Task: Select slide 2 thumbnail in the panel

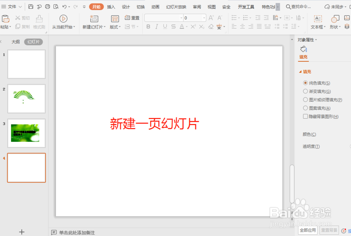Action: tap(26, 99)
